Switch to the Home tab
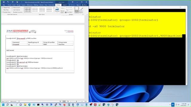Screen dimensions: 191x107 coord(9,5)
